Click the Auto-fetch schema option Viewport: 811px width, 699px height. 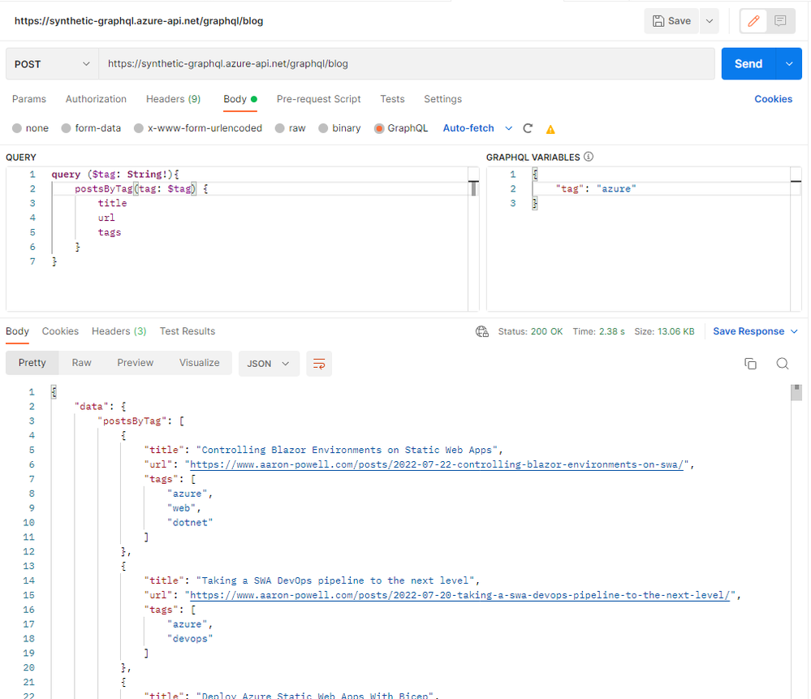468,128
